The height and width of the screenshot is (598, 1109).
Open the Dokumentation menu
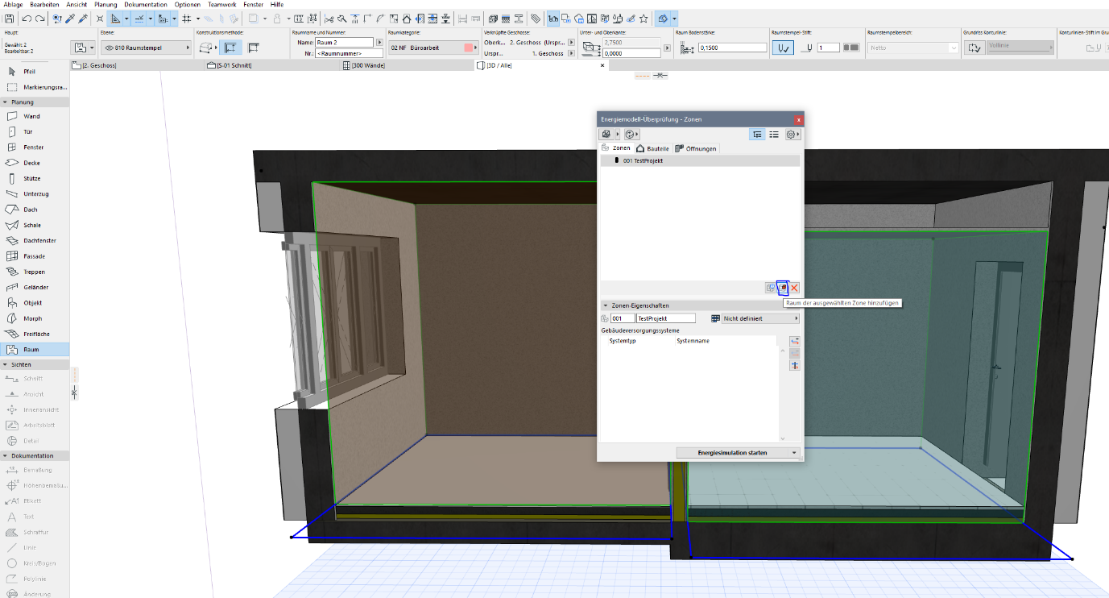[x=146, y=5]
